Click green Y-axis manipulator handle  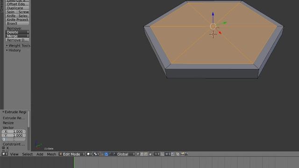point(225,23)
